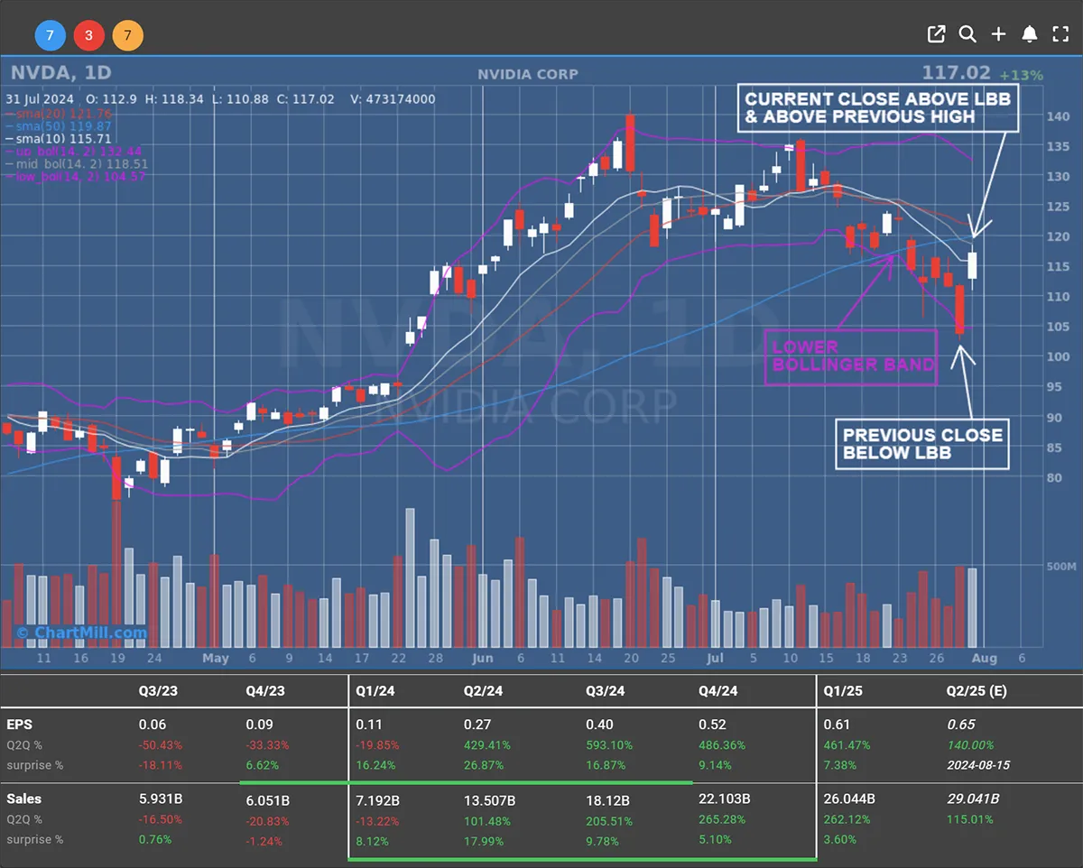Click the Q2/24 column header

point(484,691)
